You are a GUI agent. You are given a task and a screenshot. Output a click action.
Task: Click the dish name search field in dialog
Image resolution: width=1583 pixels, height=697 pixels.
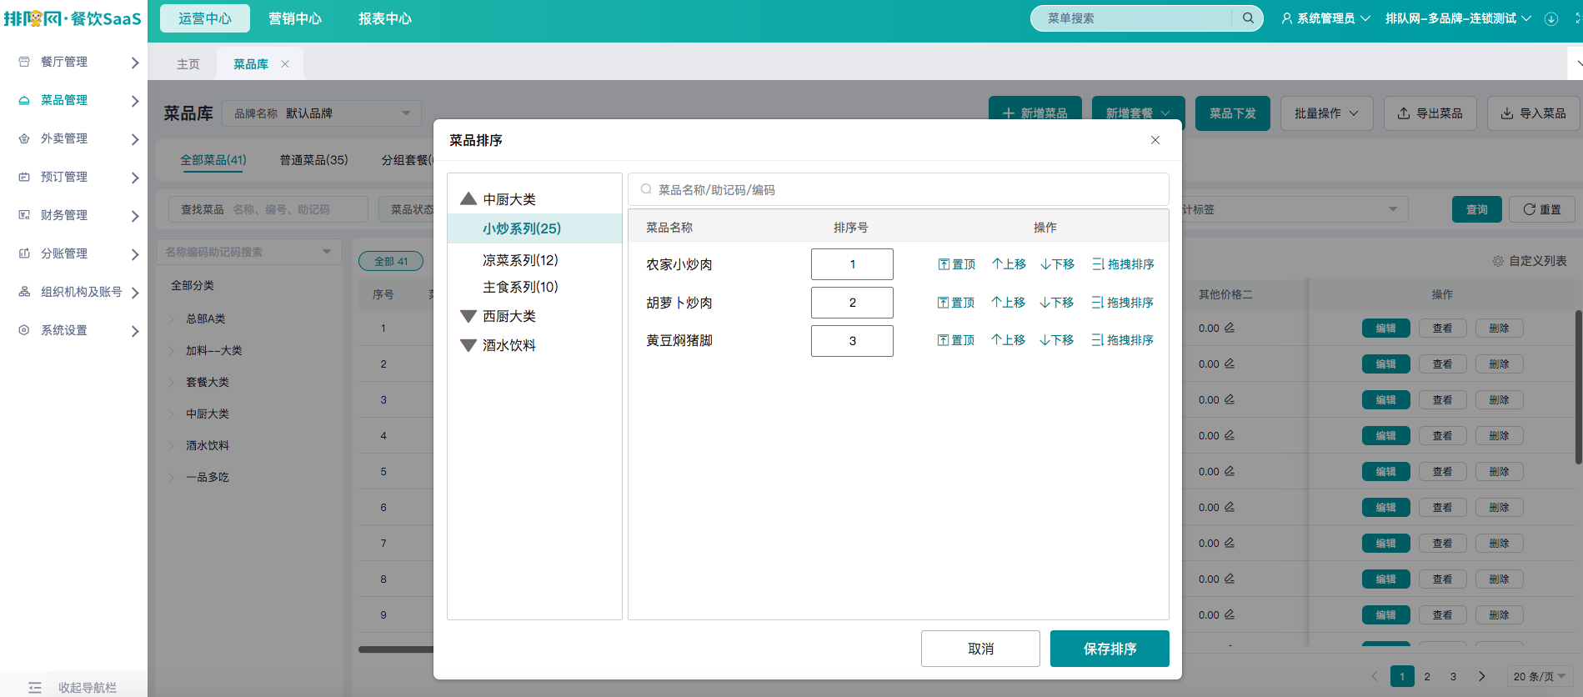899,189
